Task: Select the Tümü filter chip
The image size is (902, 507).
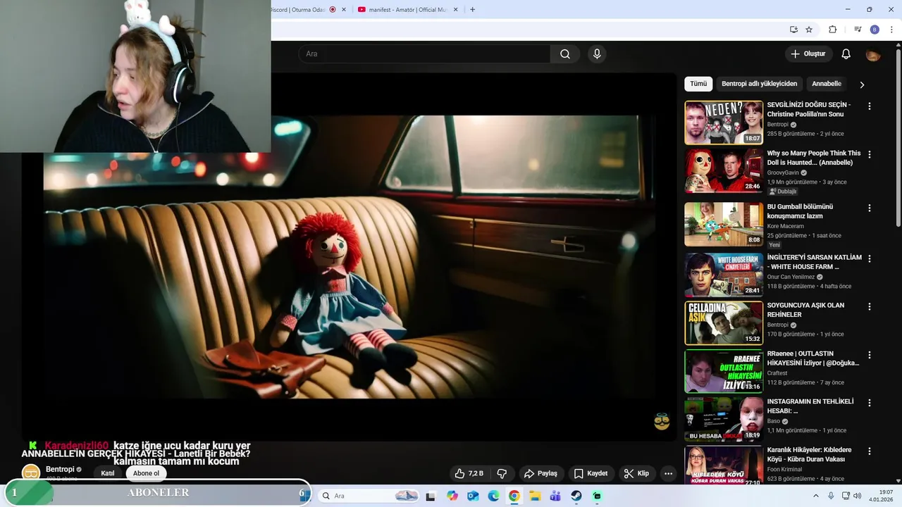Action: 698,84
